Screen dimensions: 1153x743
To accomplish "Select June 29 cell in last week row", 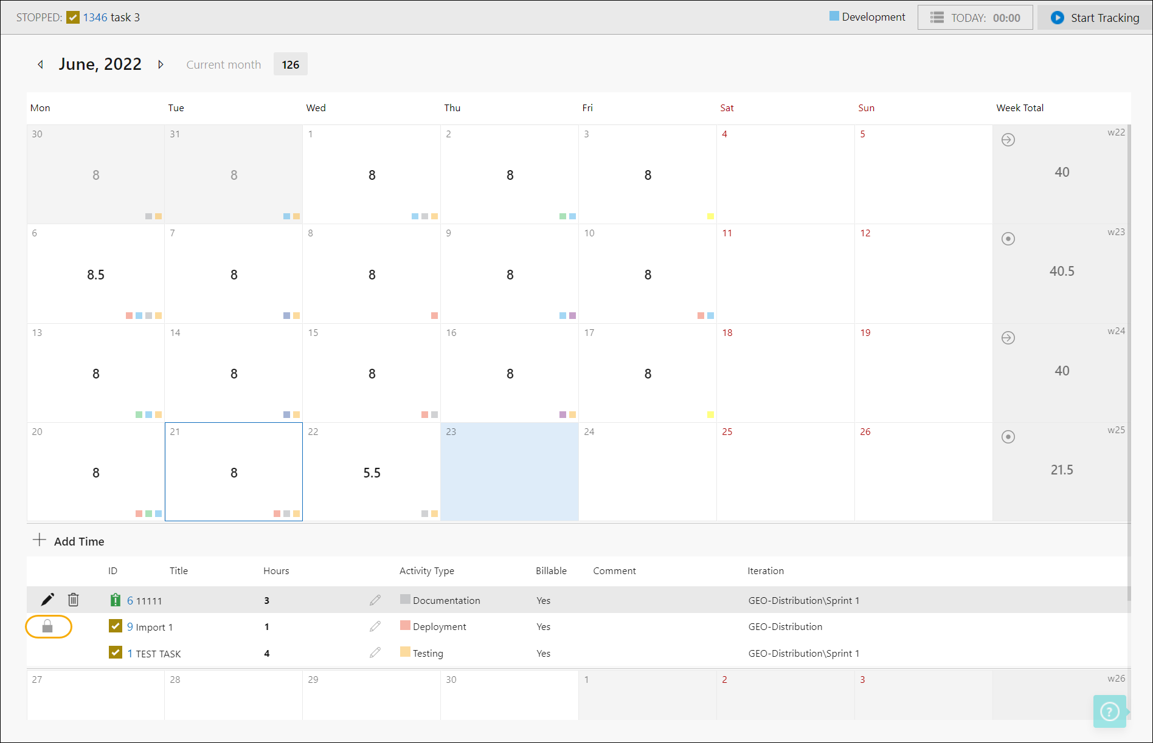I will (372, 695).
